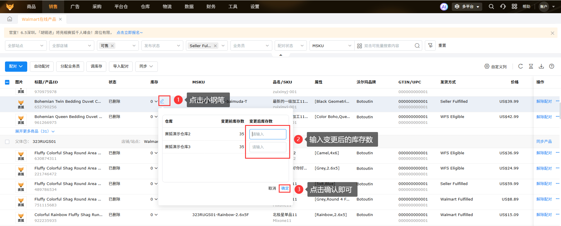Click the 点击立即报名 banner link
This screenshot has width=561, height=226.
pyautogui.click(x=129, y=33)
